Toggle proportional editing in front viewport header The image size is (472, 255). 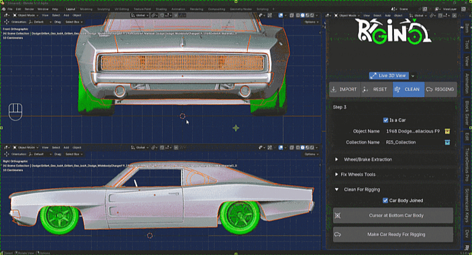pyautogui.click(x=176, y=15)
